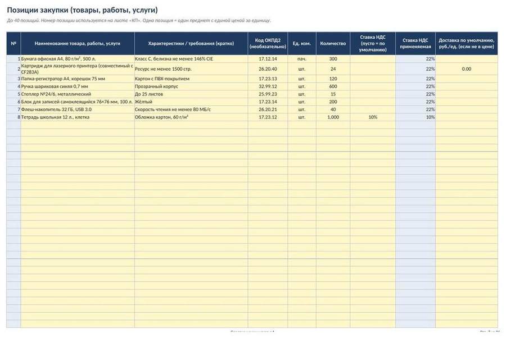Select the empty VAT rate cell for the cartridge
This screenshot has height=338, width=506.
point(373,69)
